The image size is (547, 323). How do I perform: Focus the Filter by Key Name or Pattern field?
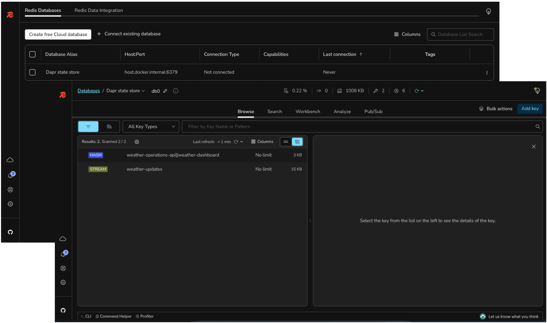362,127
